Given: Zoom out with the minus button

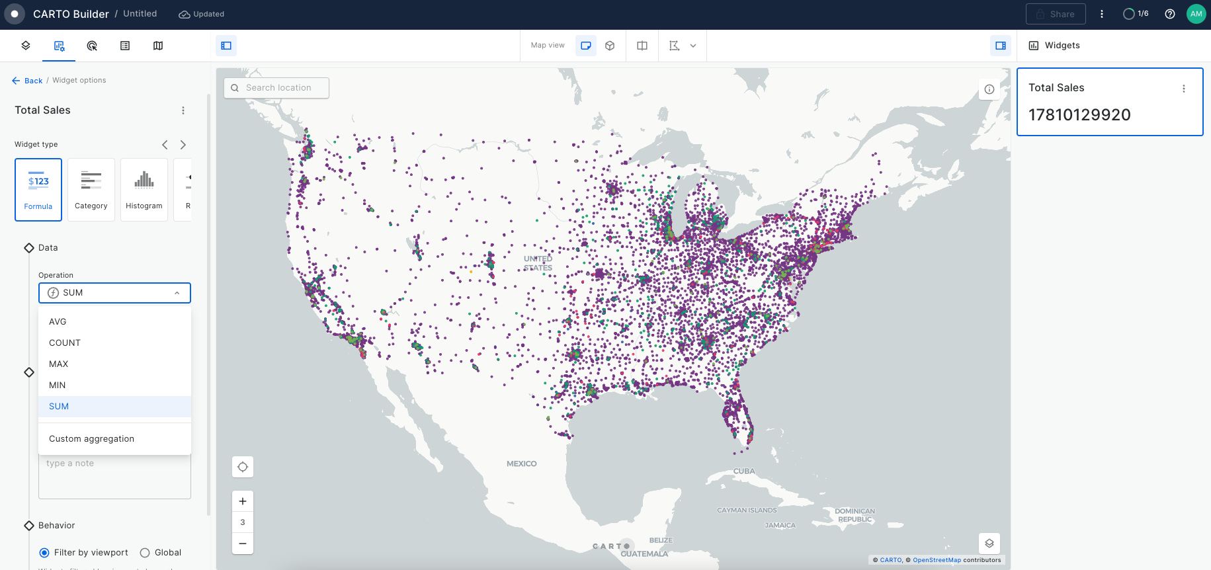Looking at the screenshot, I should click(243, 544).
